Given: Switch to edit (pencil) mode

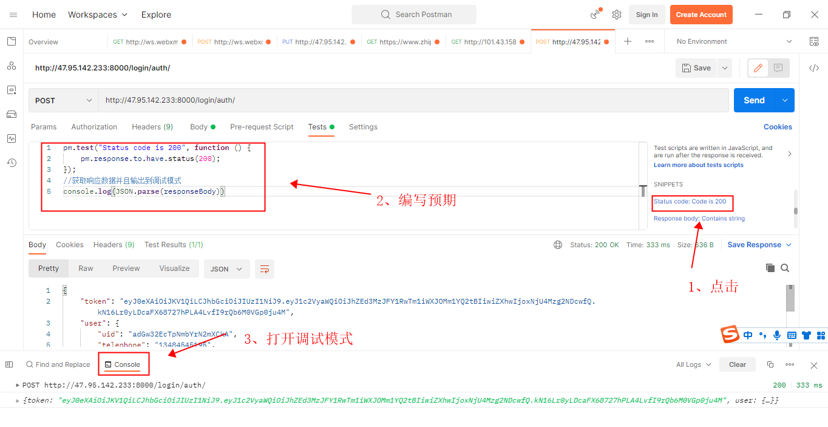Looking at the screenshot, I should click(758, 68).
